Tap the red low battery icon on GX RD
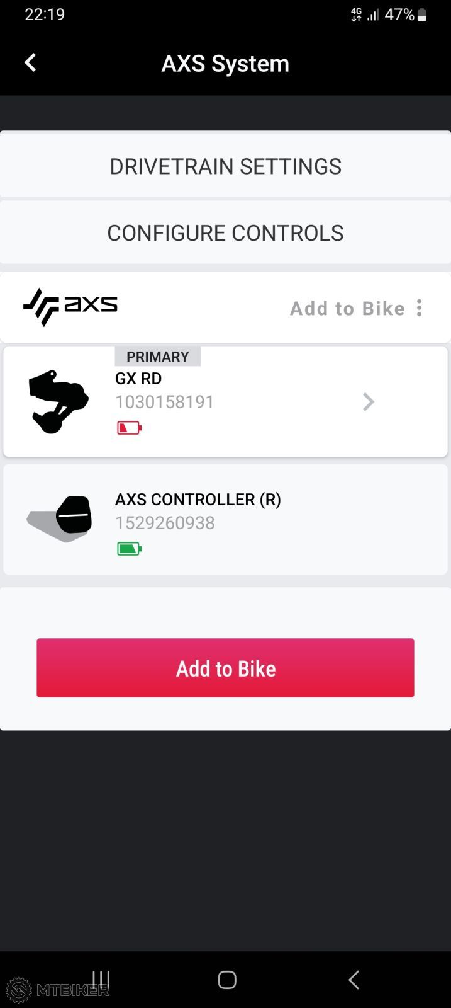 click(128, 427)
